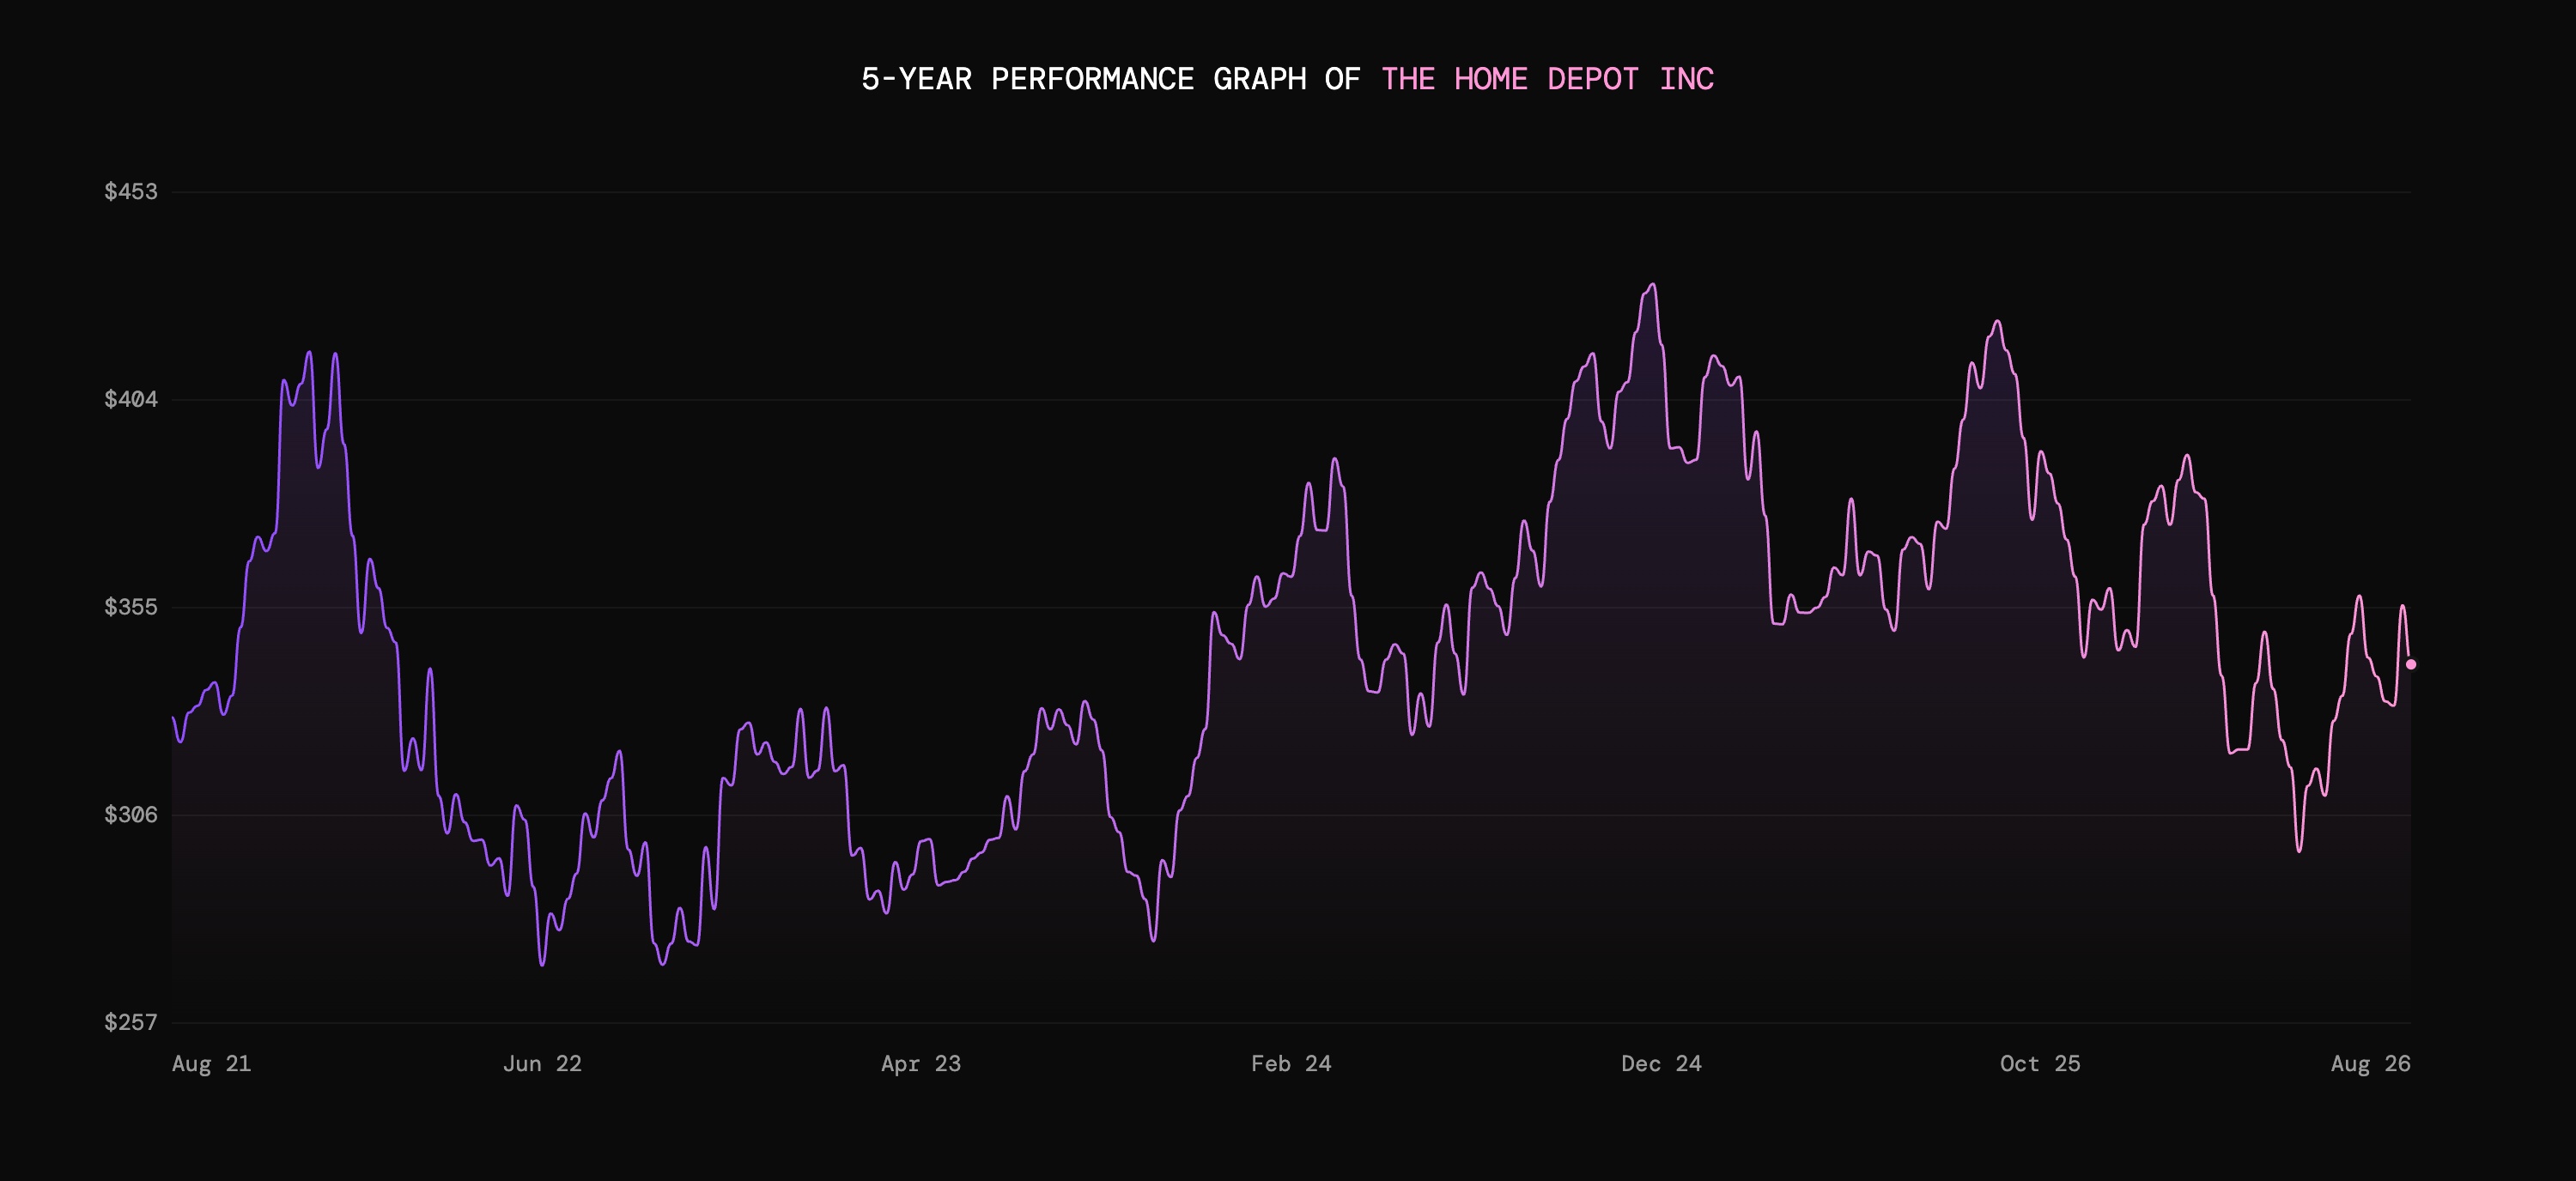Screen dimensions: 2576x1181
Task: Click the 'Apr 23' x-axis label
Action: (921, 1063)
